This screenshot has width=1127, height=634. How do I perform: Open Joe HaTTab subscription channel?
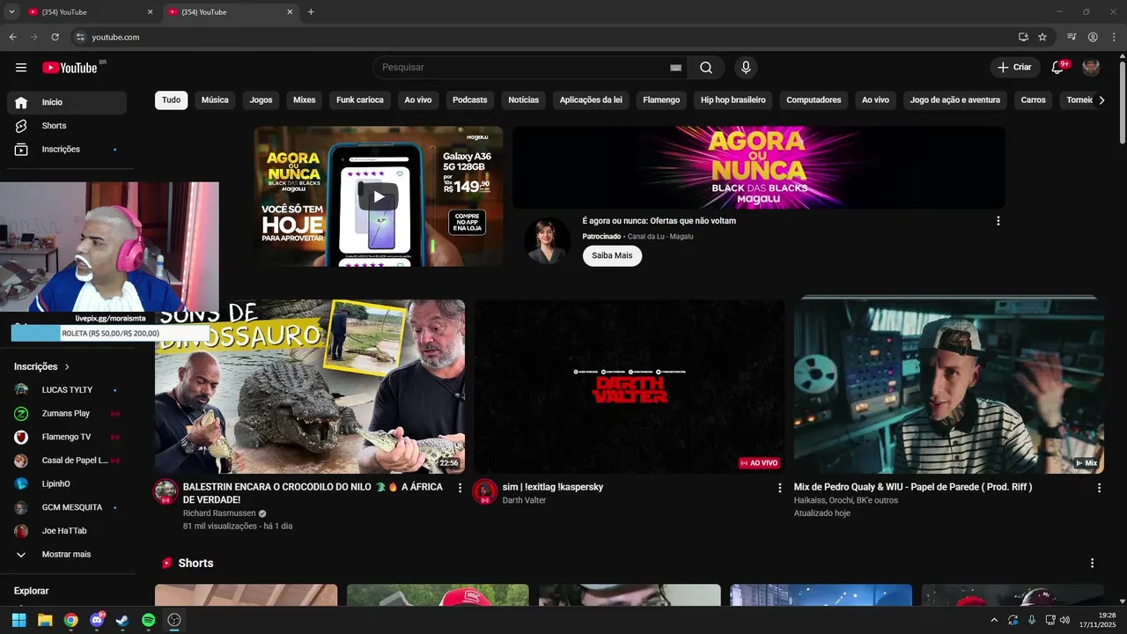67,531
